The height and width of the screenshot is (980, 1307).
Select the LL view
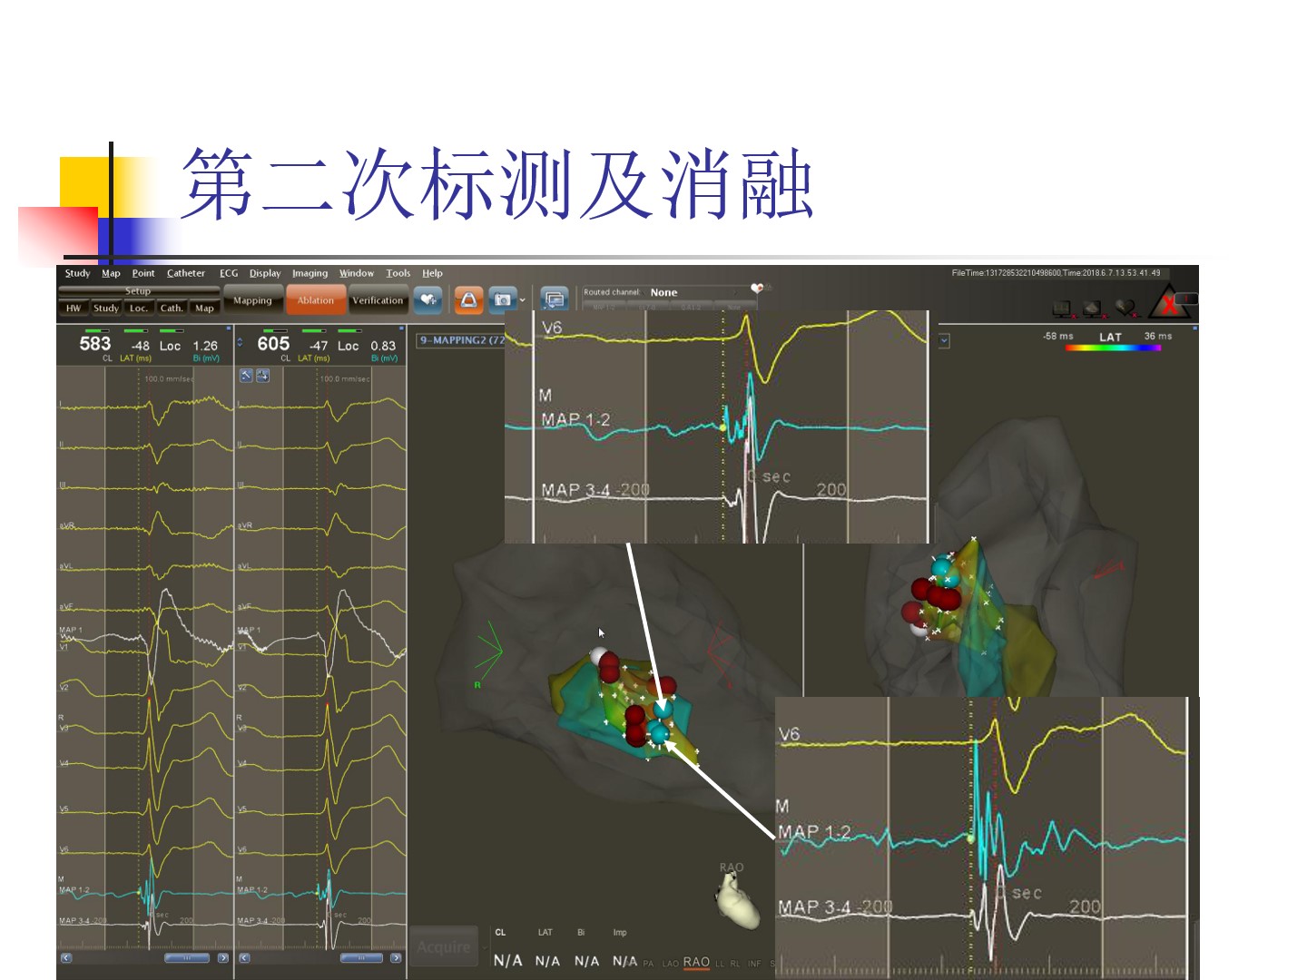(721, 965)
